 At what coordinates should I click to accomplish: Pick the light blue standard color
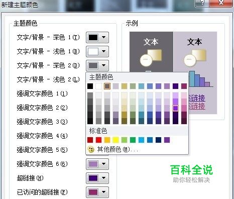point(141,140)
